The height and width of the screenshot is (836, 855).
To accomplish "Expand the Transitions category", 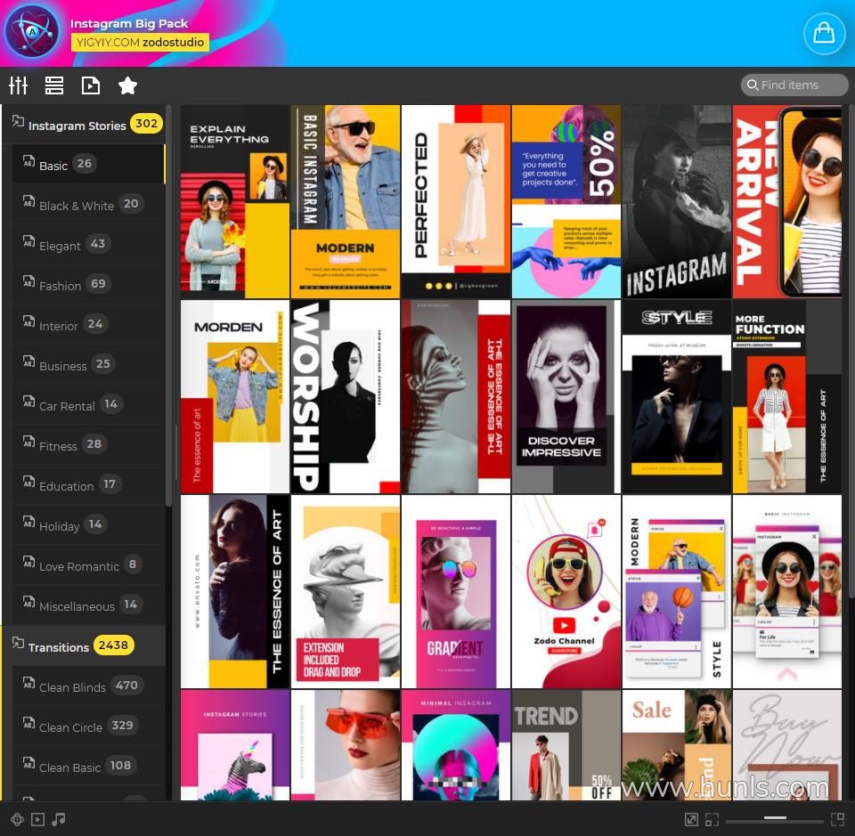I will click(x=59, y=646).
